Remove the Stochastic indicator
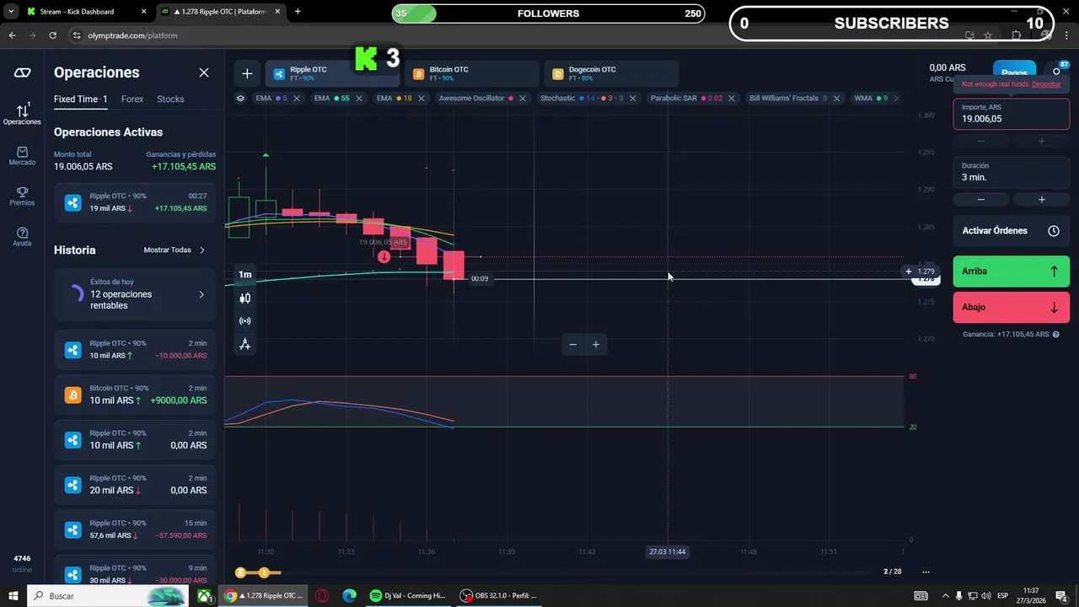This screenshot has width=1079, height=607. (633, 99)
